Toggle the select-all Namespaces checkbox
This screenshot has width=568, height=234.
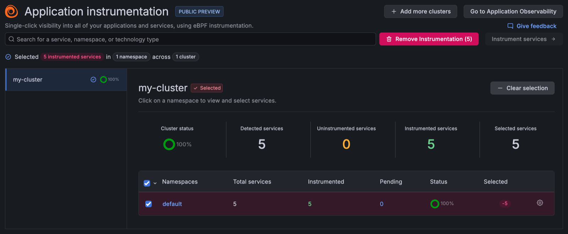point(147,183)
